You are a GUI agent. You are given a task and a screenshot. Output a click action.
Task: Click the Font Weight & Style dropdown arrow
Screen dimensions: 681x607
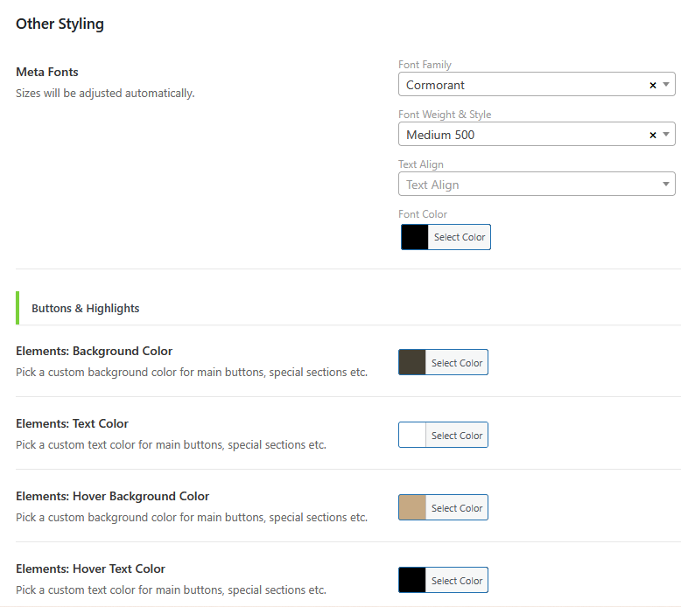[666, 135]
